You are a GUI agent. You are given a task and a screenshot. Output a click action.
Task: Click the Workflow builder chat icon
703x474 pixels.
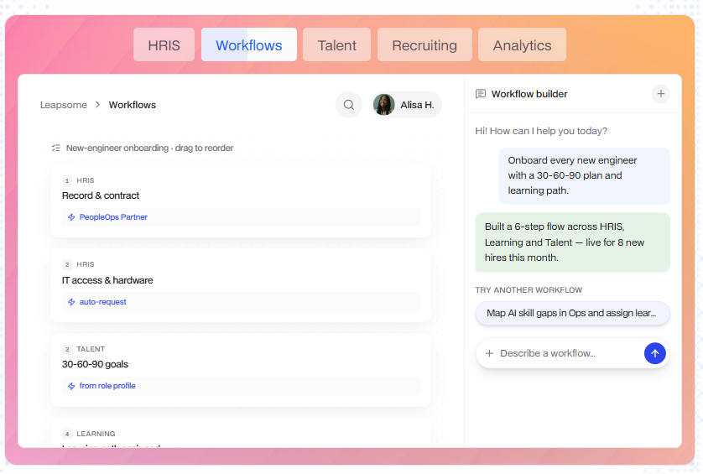(480, 94)
